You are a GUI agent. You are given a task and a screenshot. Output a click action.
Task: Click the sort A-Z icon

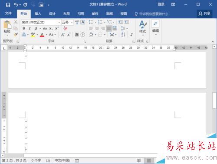(x=123, y=35)
